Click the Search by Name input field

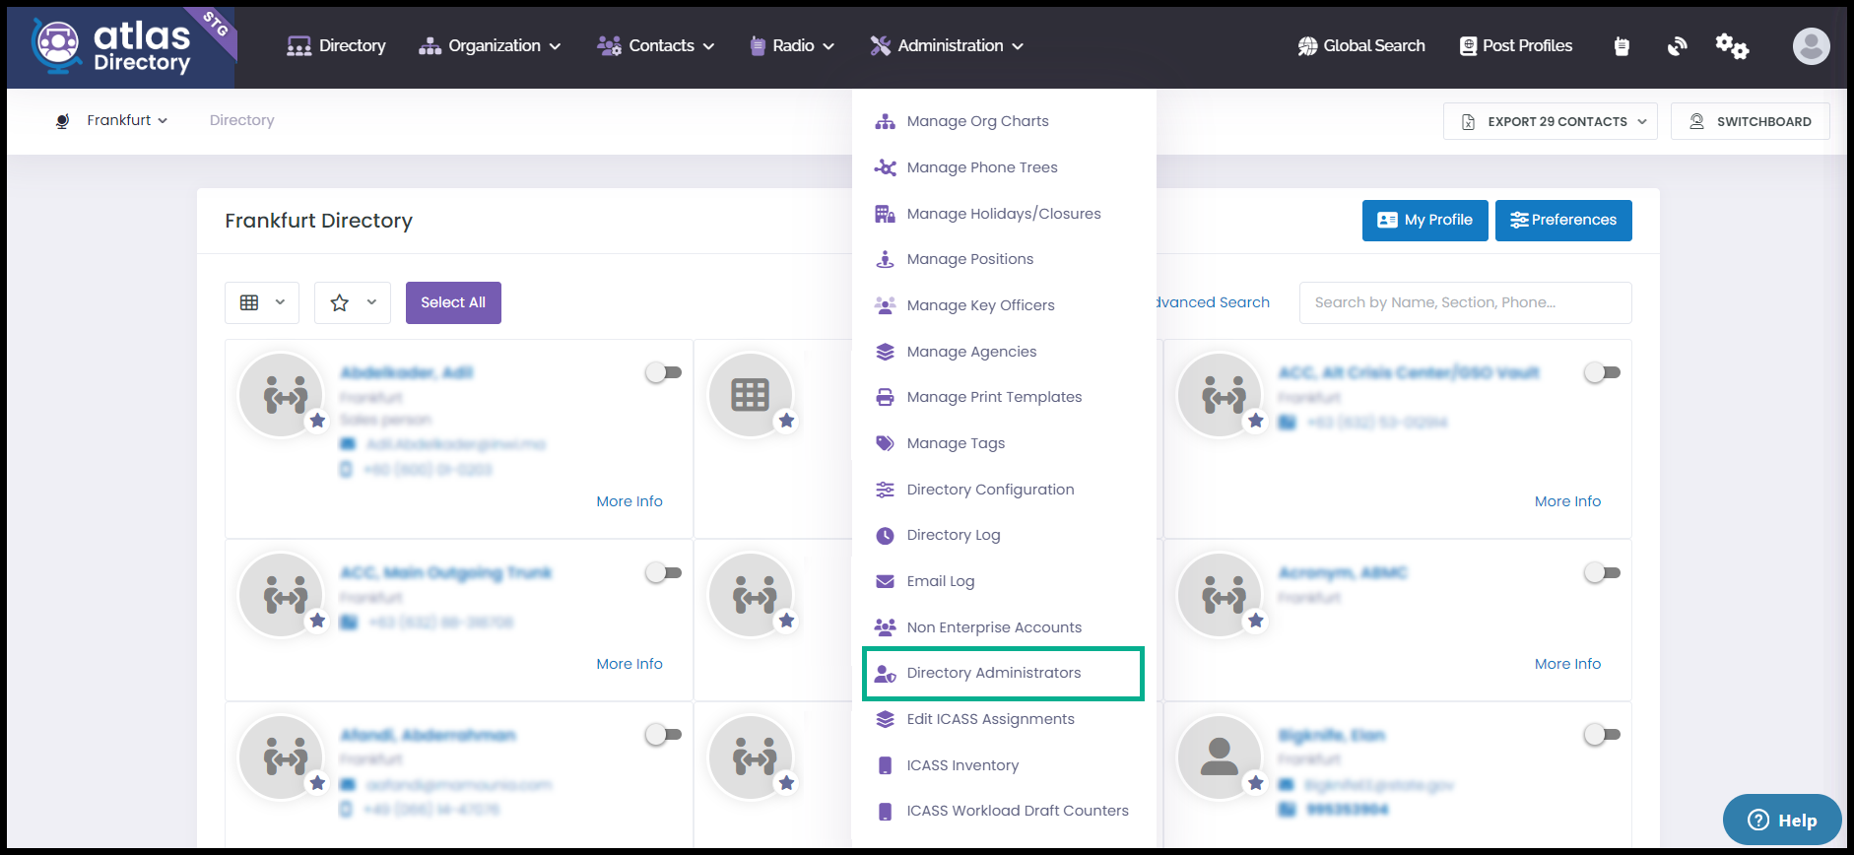[1465, 302]
